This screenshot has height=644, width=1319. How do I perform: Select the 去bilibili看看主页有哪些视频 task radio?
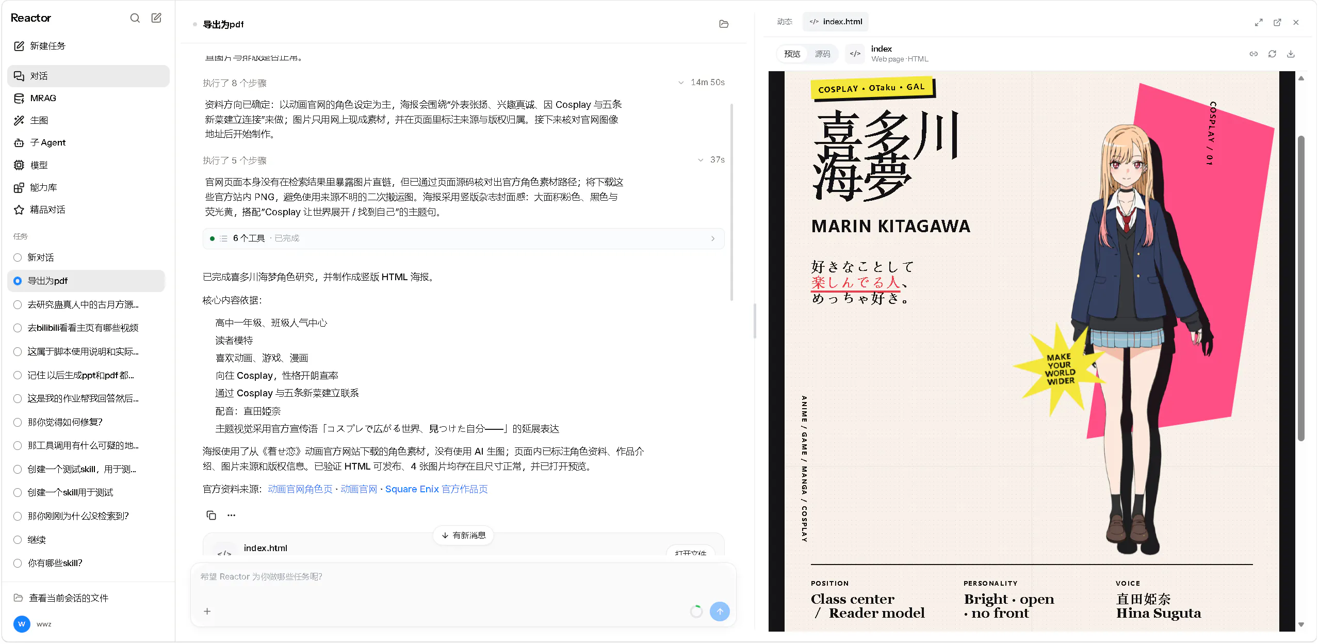click(18, 328)
